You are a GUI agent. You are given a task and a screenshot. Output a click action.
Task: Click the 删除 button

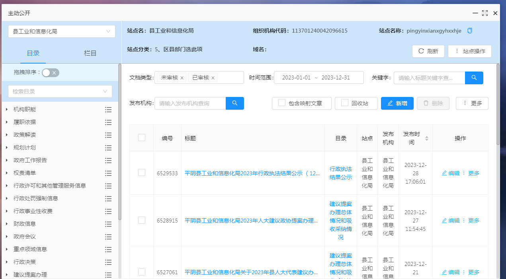click(433, 103)
